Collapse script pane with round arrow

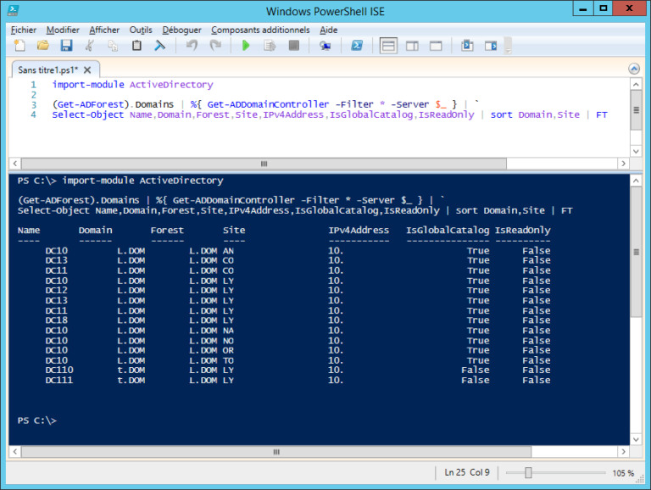(634, 69)
